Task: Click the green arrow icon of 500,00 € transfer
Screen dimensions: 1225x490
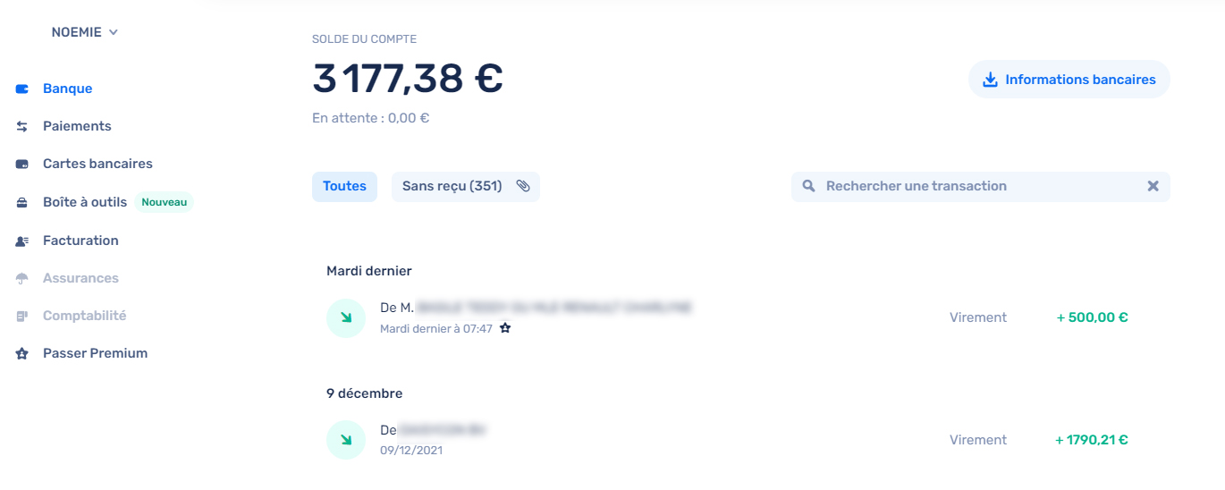Action: click(x=346, y=317)
